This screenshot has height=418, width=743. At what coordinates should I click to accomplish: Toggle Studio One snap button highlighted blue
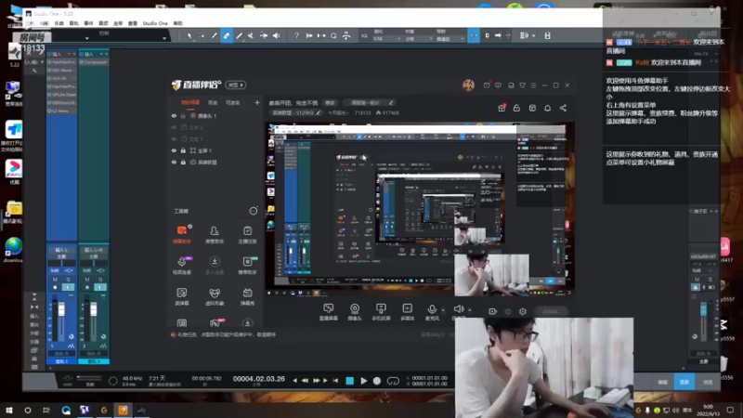tap(474, 35)
